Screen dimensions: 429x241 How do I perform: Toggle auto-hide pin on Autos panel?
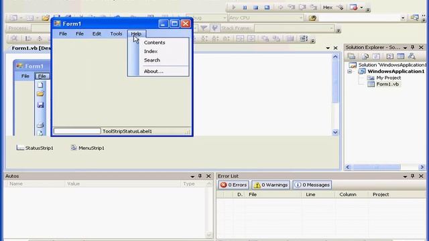(x=200, y=176)
